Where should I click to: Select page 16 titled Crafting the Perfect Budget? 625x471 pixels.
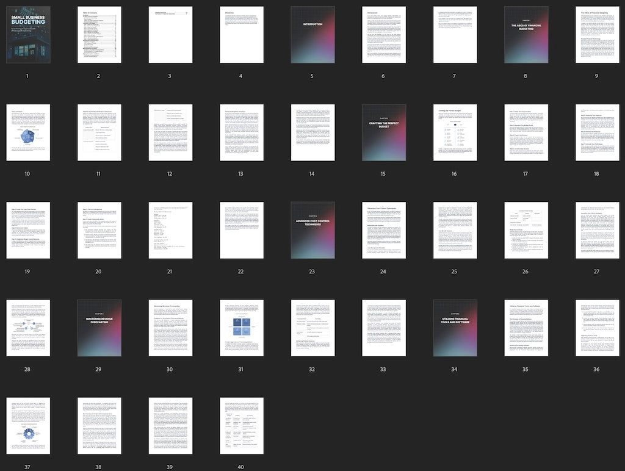click(455, 132)
